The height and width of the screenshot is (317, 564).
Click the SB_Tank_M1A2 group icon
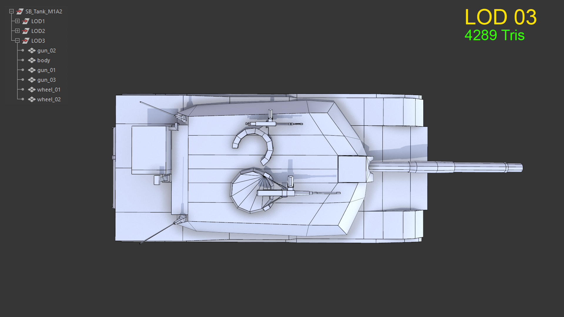(20, 11)
